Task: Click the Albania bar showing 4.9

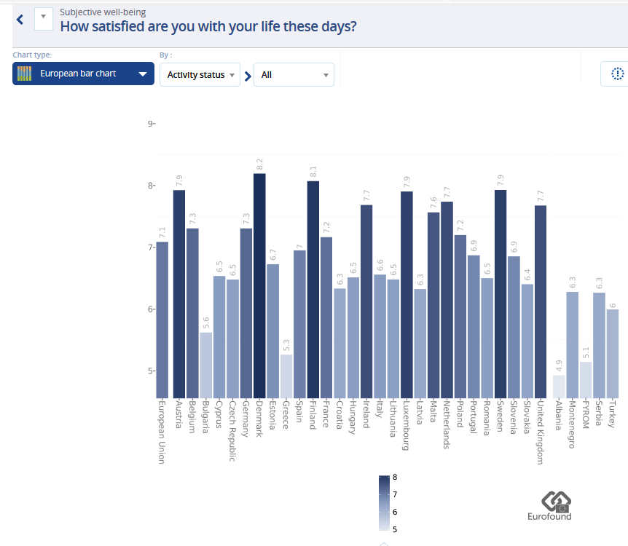Action: [x=559, y=386]
